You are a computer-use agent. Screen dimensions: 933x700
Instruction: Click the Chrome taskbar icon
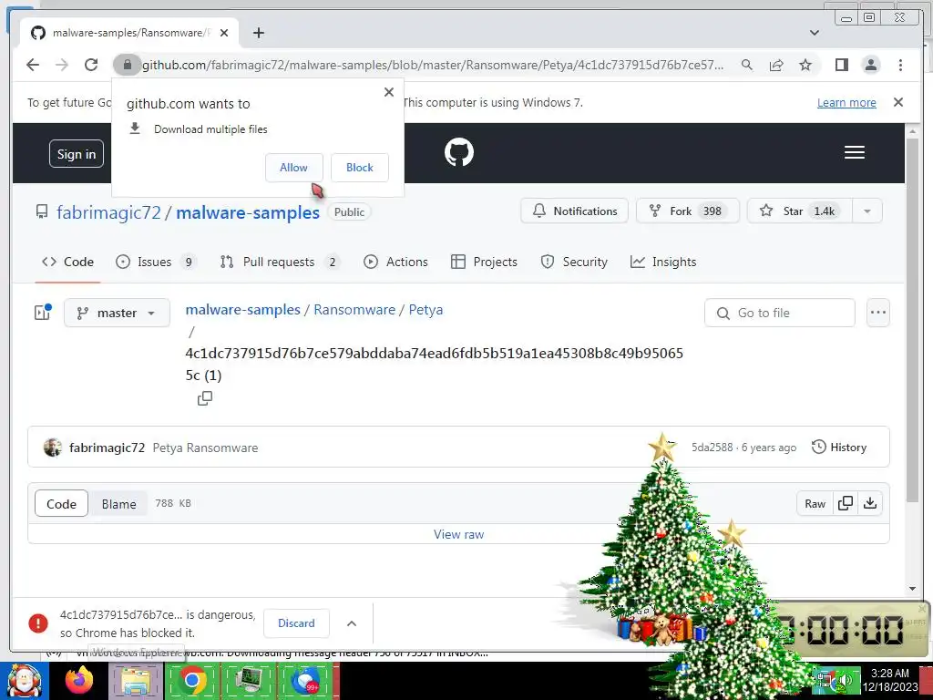192,680
